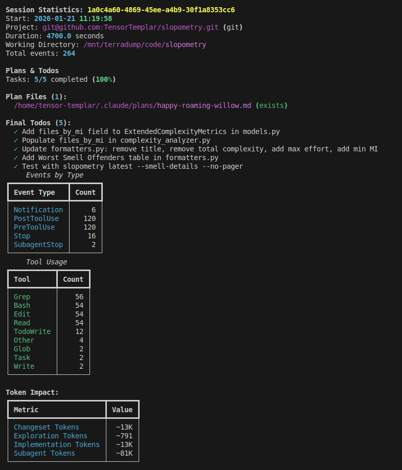The image size is (402, 470).
Task: Click count 56 for Grep
Action: [x=79, y=297]
